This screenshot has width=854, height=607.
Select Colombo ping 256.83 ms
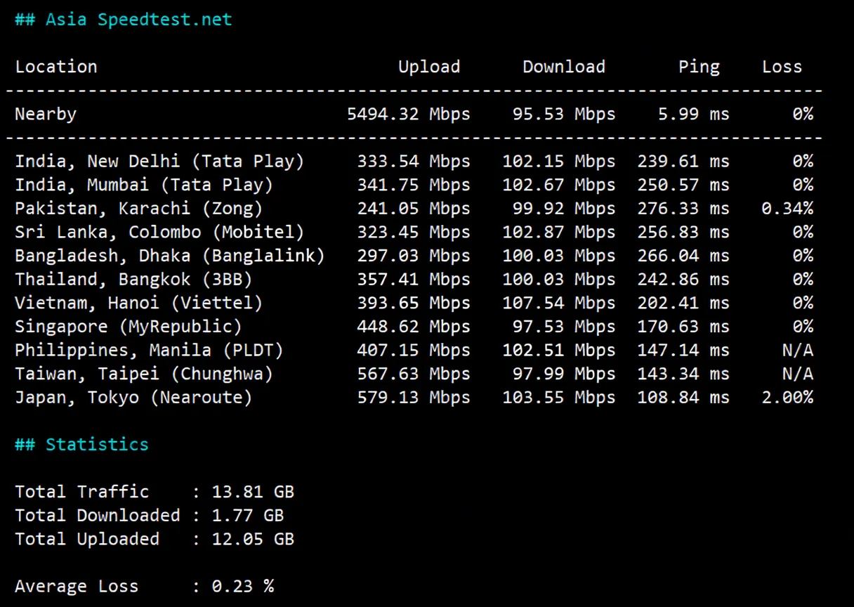coord(683,232)
